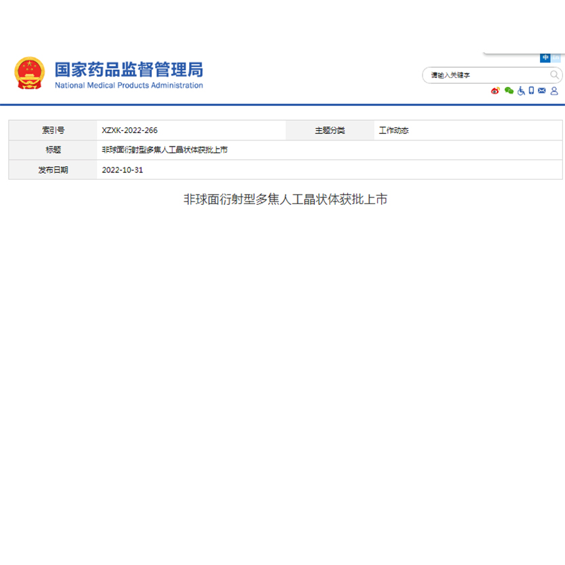Click the 索引号 label cell
Screen dimensions: 565x565
click(x=53, y=130)
